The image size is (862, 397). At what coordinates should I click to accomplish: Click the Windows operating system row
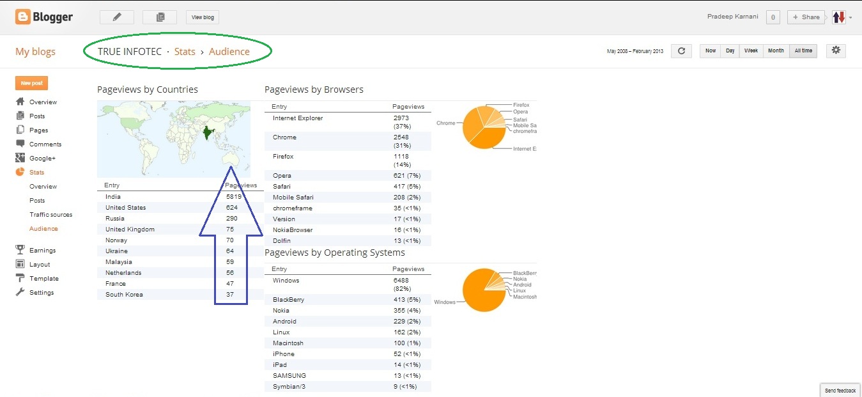point(348,284)
